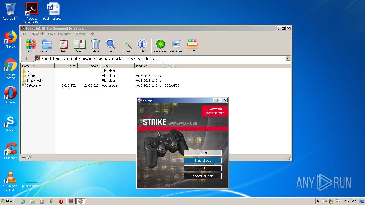Click the Extract To toolbar icon
This screenshot has height=205, width=365.
47,46
